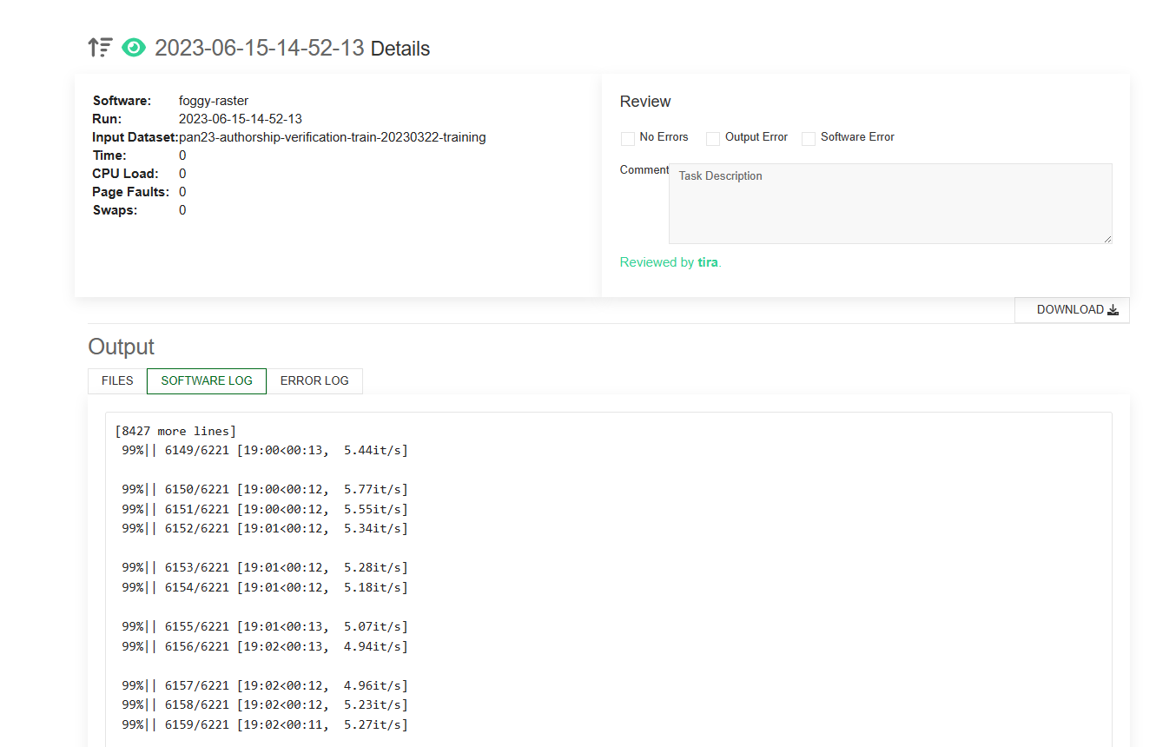Select run title 2023-06-15-14-52-13 Details heading
Viewport: 1156px width, 747px height.
click(292, 48)
